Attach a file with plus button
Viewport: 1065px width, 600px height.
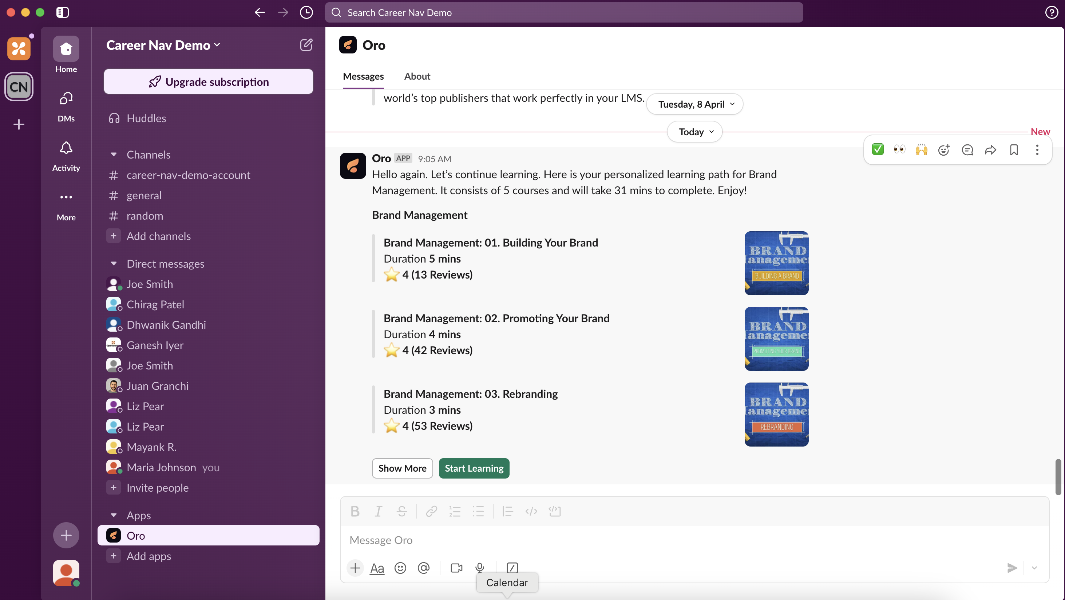(355, 568)
